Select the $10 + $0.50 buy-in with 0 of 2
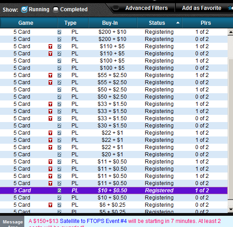Image resolution: width=233 pixels, height=227 pixels. click(112, 198)
